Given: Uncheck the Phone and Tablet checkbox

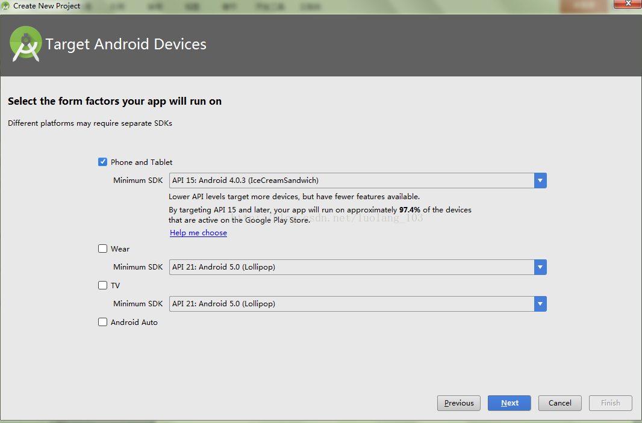Looking at the screenshot, I should [x=103, y=162].
